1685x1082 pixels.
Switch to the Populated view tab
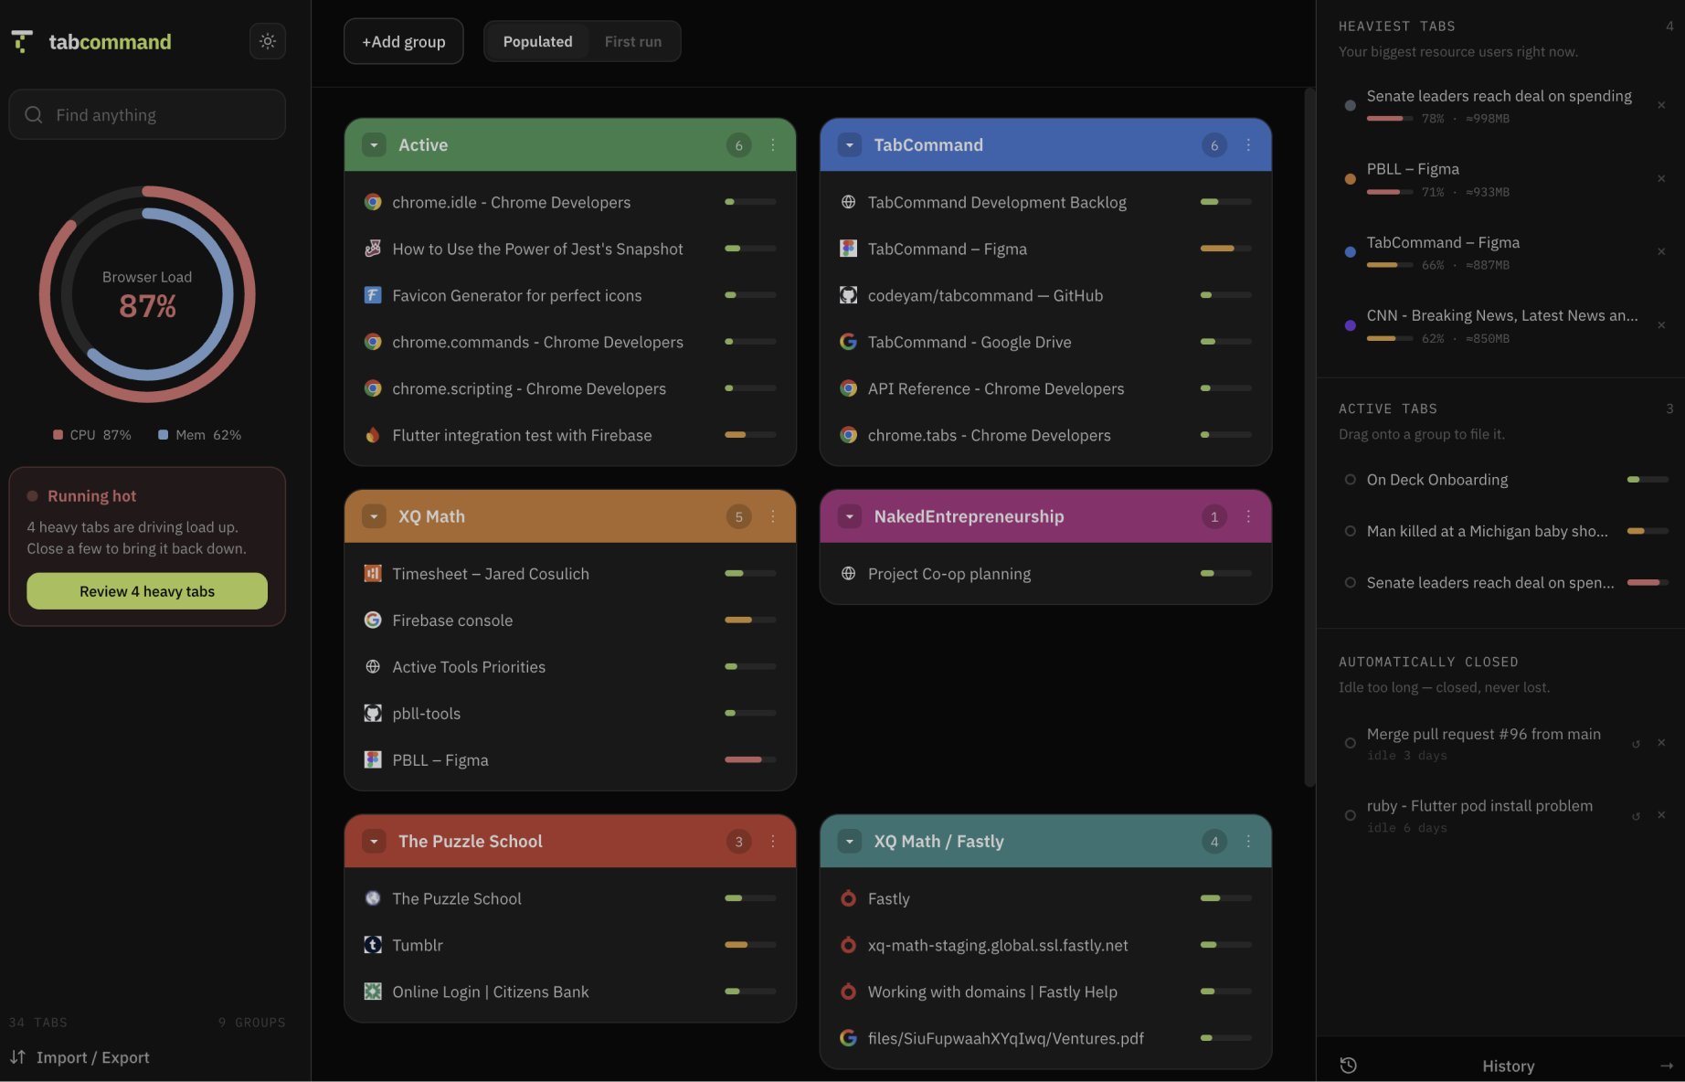537,41
